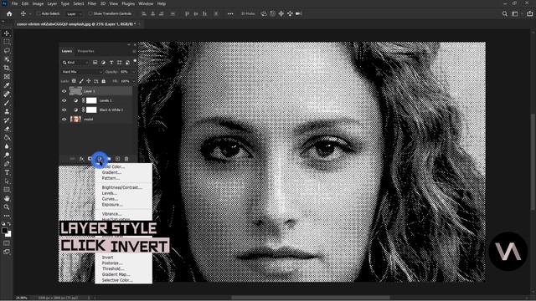536x301 pixels.
Task: Open the Opacity slider dropdown arrow
Action: coord(134,72)
